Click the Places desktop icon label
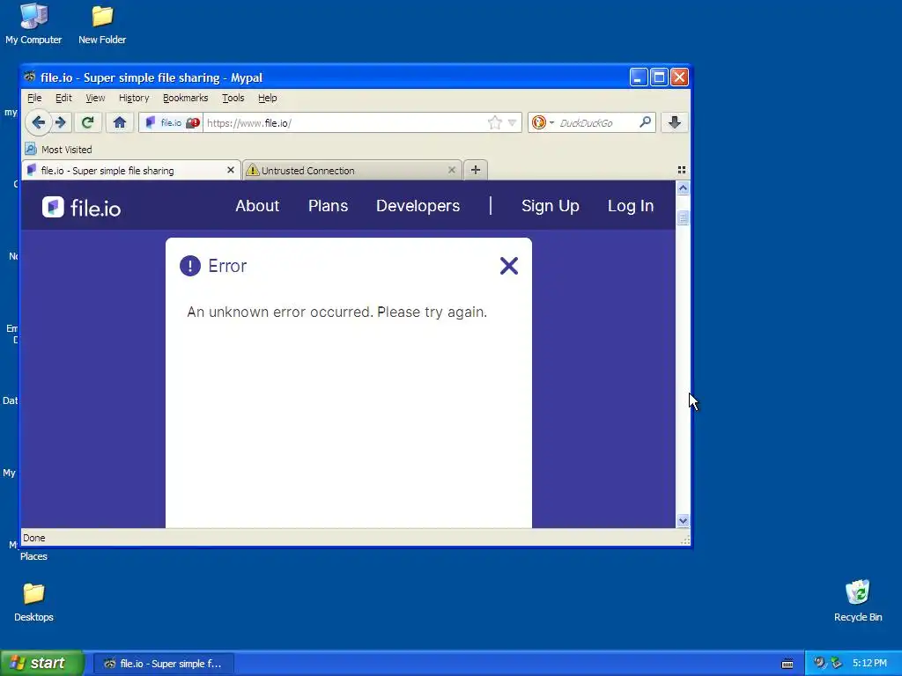902x676 pixels. (33, 556)
